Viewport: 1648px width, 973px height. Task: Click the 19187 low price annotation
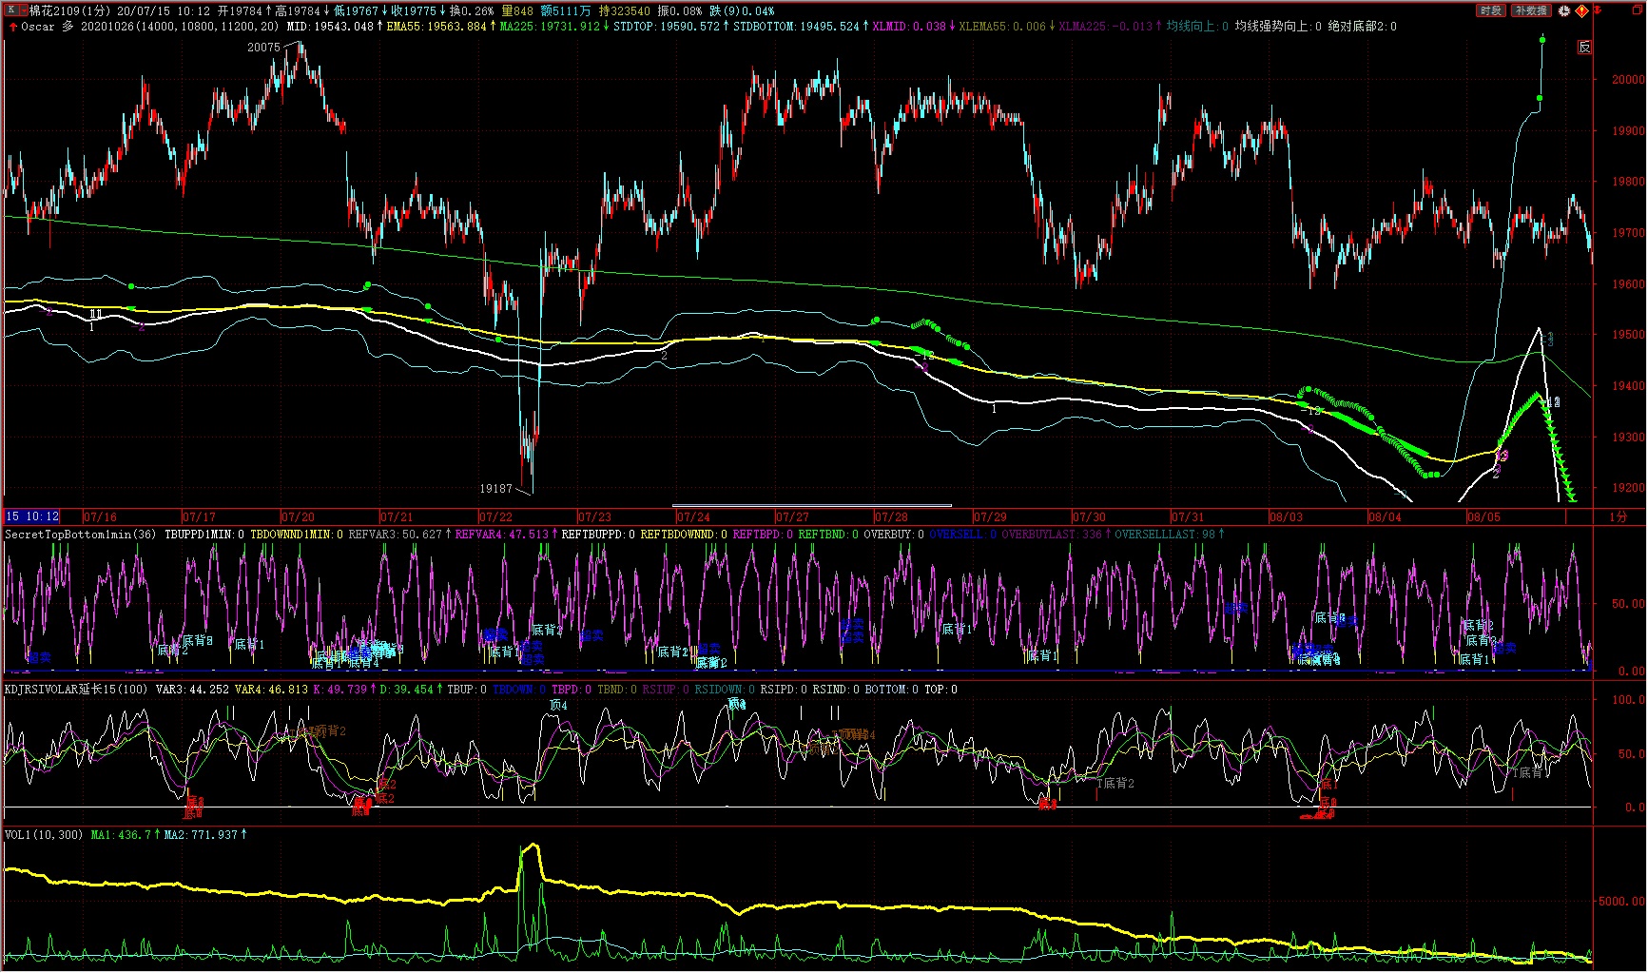point(495,489)
